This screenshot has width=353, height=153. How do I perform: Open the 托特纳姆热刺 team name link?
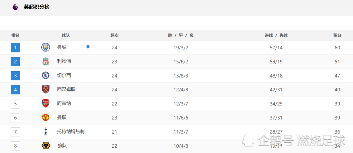tap(71, 131)
